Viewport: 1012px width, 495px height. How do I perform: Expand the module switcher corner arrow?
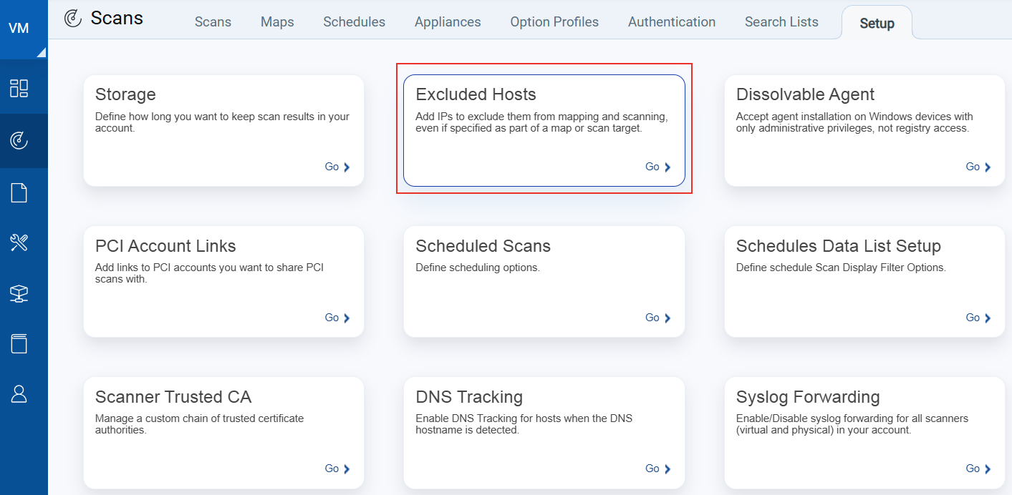(42, 51)
